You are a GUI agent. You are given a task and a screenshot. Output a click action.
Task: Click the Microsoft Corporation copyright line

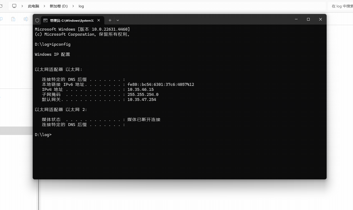(x=82, y=34)
